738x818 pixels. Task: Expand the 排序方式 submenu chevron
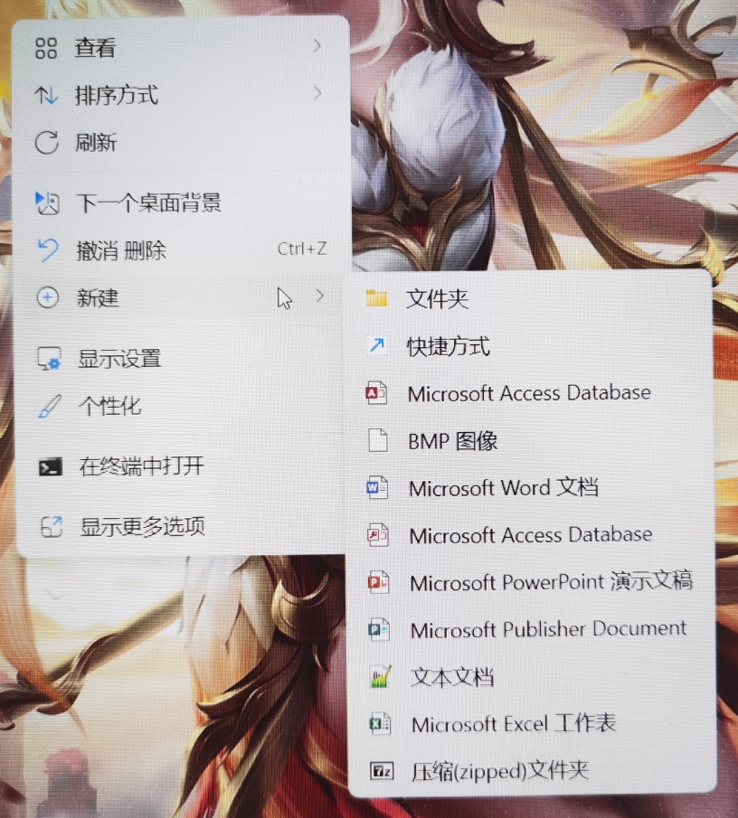point(317,93)
